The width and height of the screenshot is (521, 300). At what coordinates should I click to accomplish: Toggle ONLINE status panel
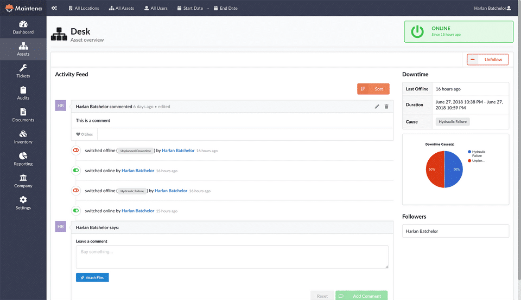click(459, 31)
